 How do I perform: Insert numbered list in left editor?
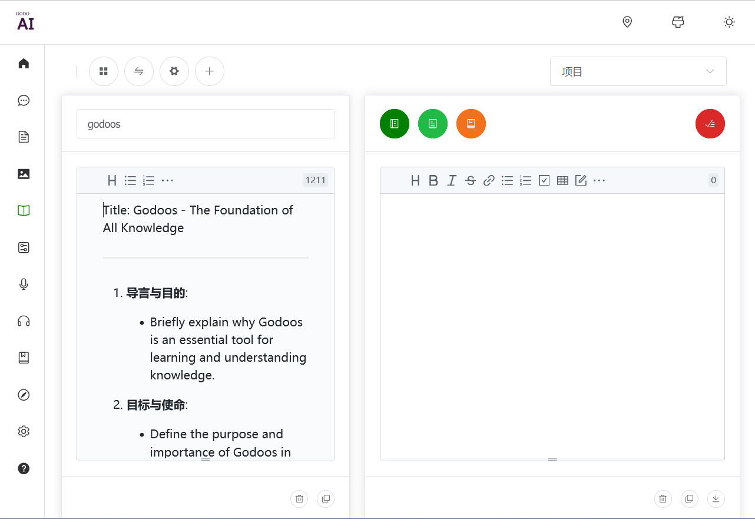pos(148,180)
